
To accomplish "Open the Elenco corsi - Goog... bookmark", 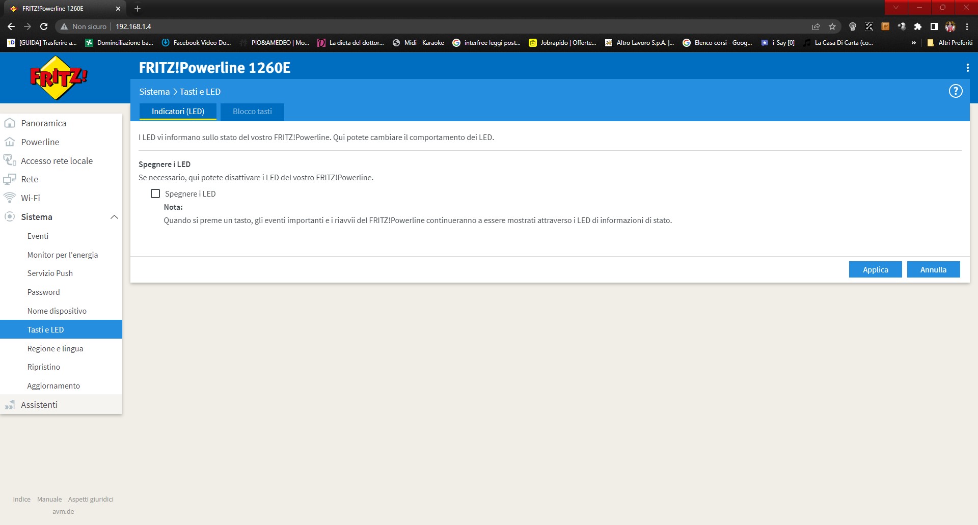I will click(717, 43).
